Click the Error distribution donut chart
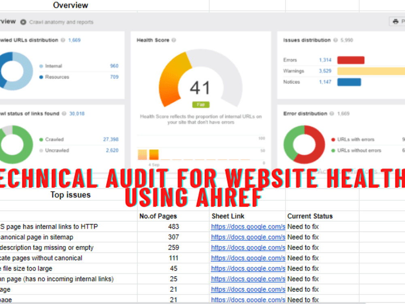 coord(304,145)
